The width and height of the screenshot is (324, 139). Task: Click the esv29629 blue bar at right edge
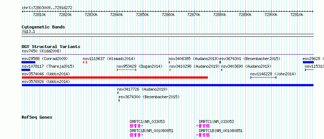click(308, 62)
